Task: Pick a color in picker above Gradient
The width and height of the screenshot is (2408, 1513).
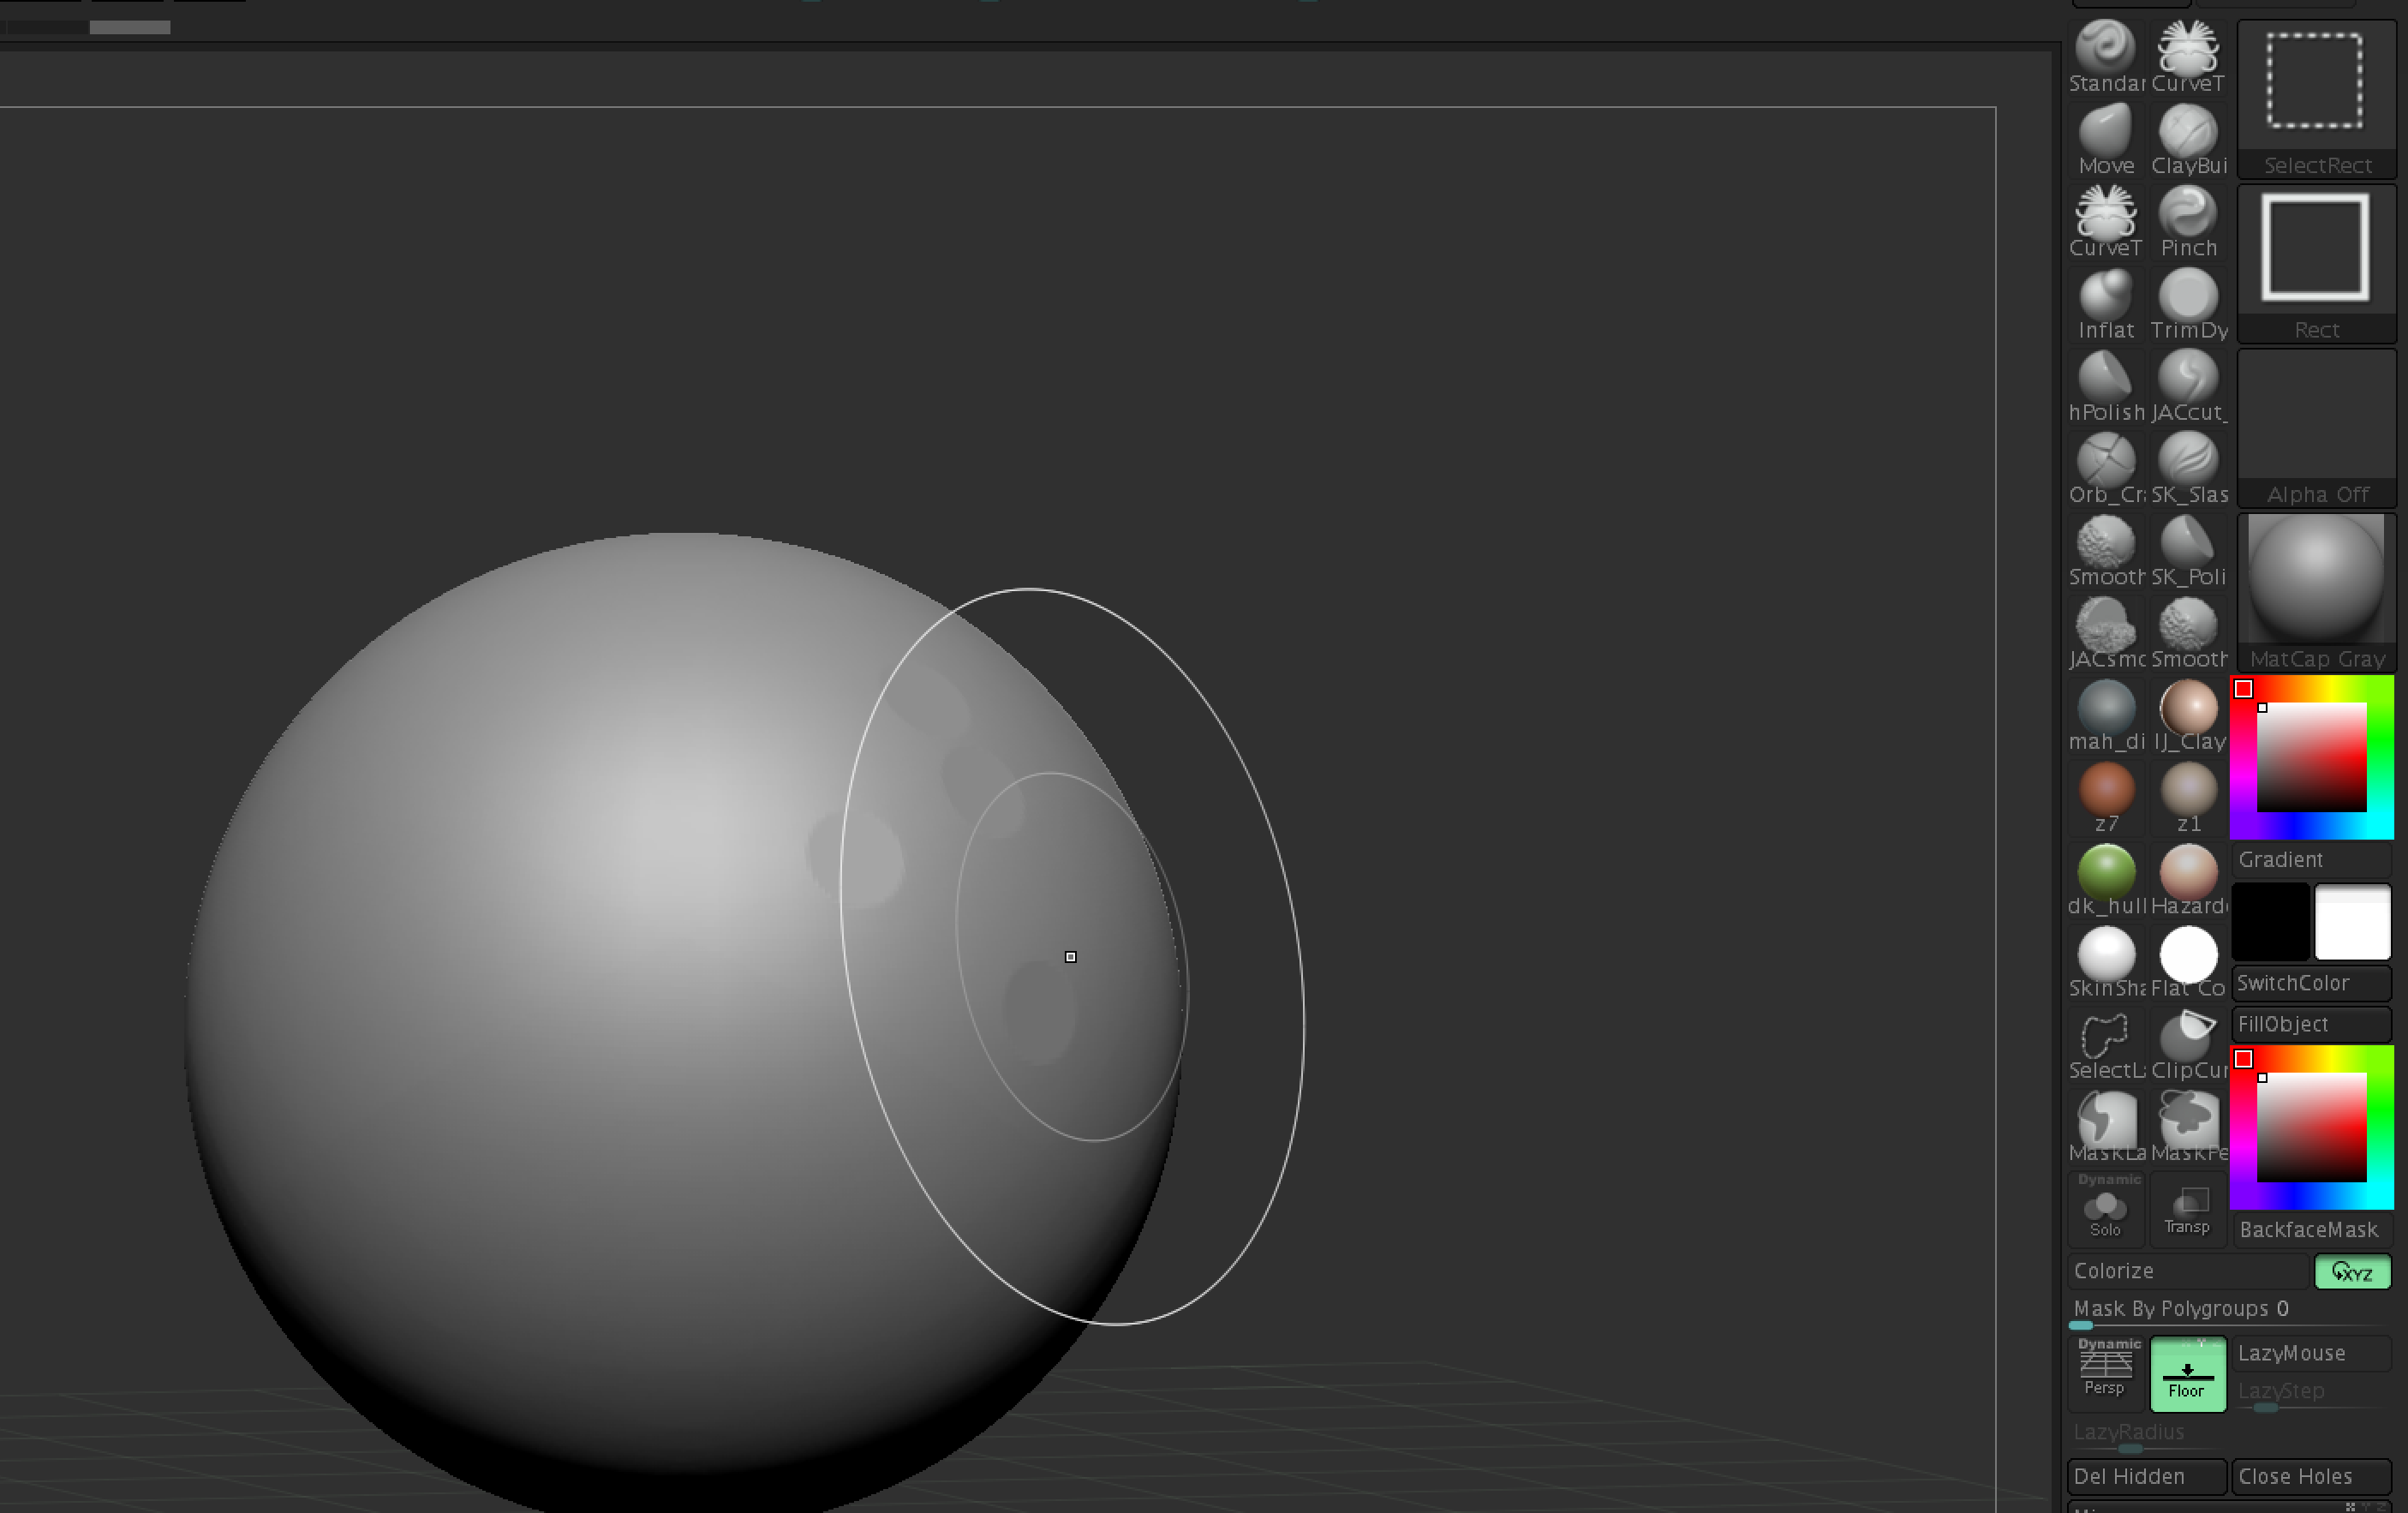Action: point(2312,757)
